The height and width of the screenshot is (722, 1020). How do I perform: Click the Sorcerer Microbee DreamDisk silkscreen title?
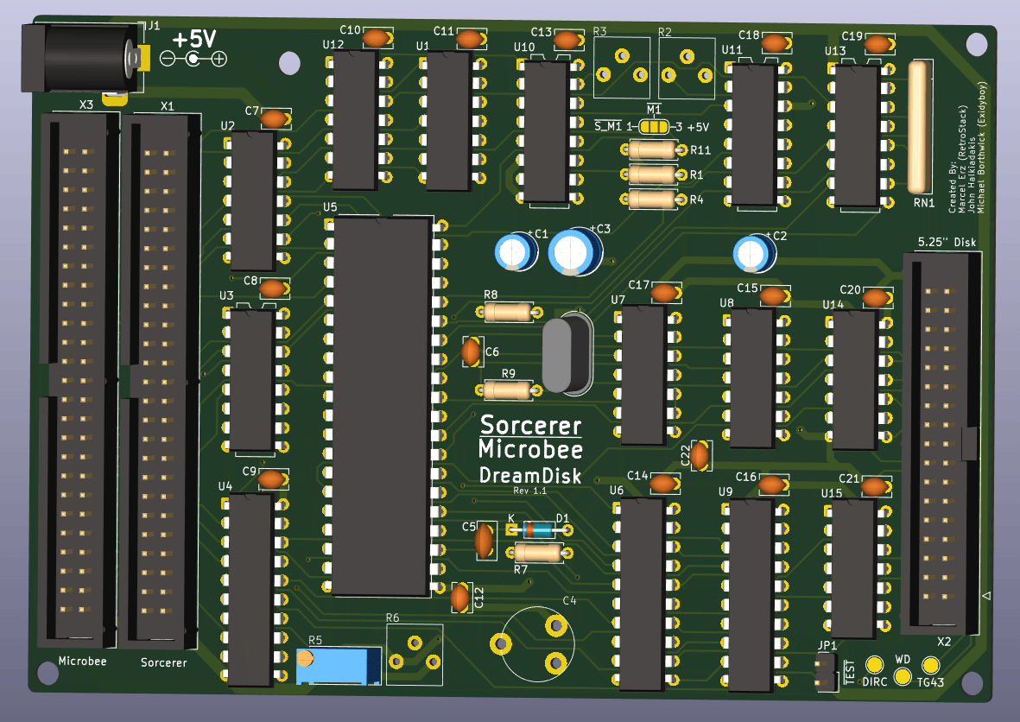(x=529, y=449)
